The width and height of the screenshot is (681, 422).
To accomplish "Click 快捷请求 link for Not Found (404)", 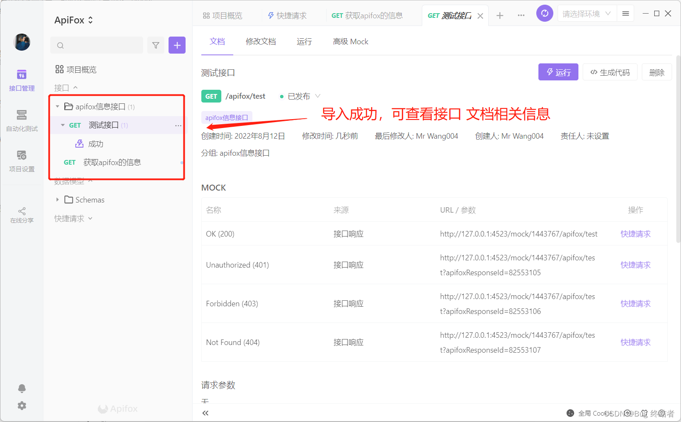I will [635, 342].
